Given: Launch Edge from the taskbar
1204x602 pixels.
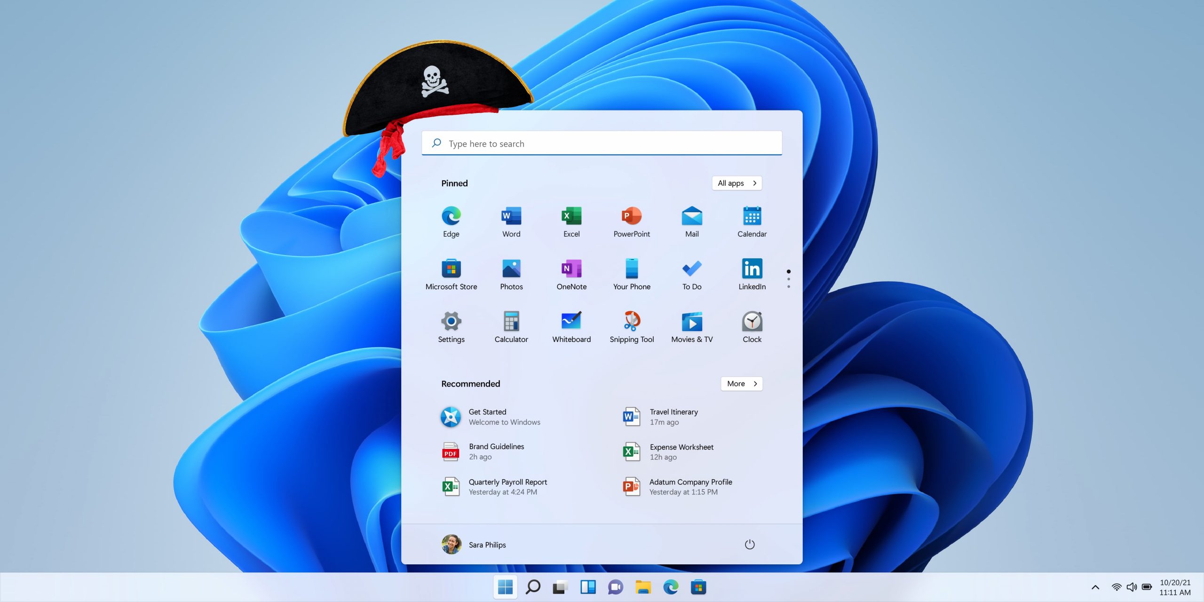Looking at the screenshot, I should (x=671, y=587).
